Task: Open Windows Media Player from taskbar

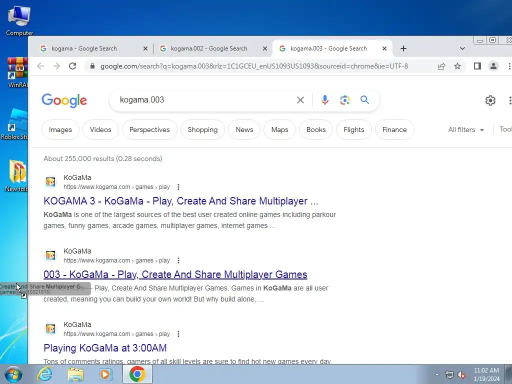Action: click(106, 374)
